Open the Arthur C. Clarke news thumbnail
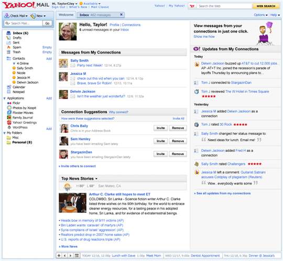The width and height of the screenshot is (283, 261). pos(72,203)
